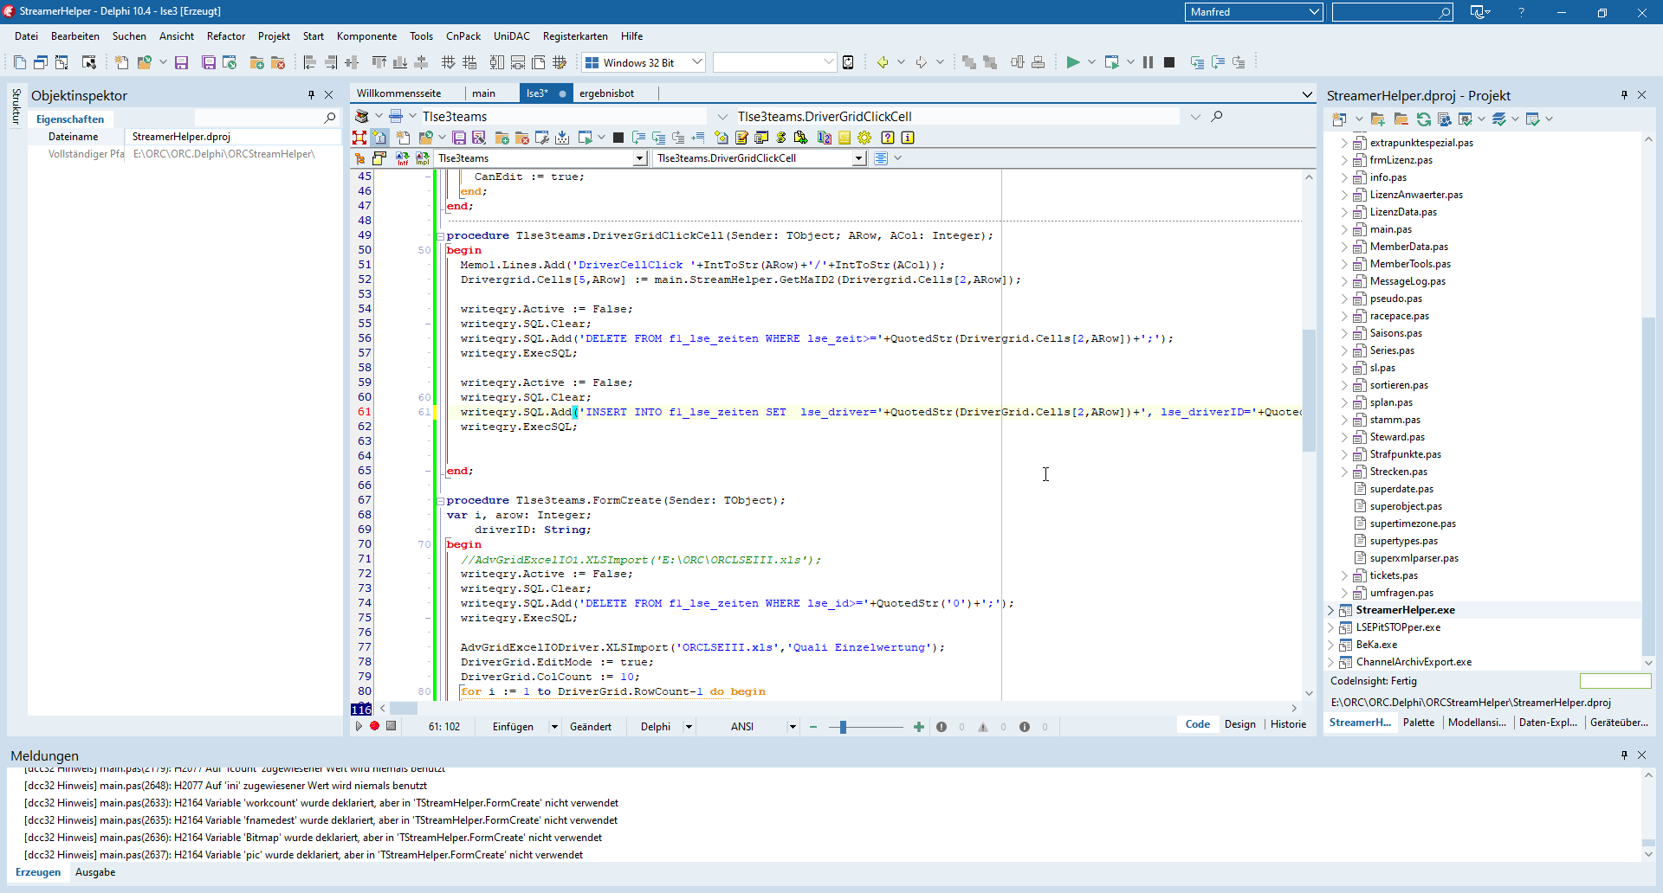1663x893 pixels.
Task: Toggle the Struktur side tab
Action: (16, 106)
